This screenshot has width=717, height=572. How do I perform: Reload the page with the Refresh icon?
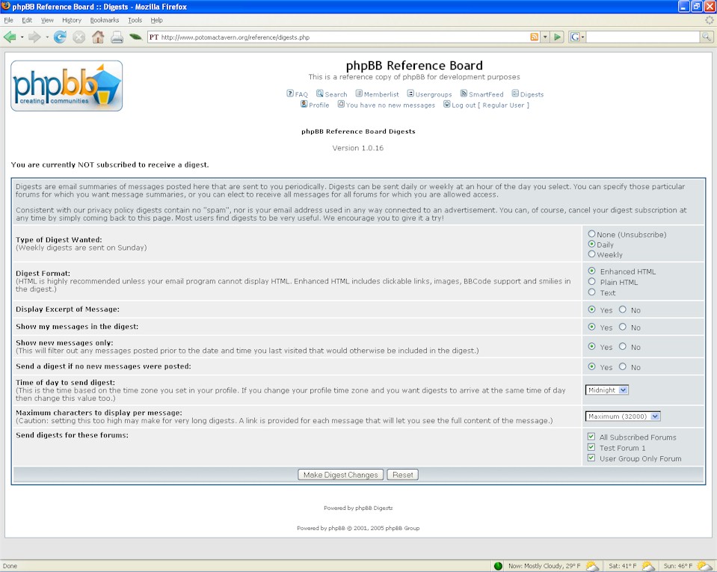[60, 37]
